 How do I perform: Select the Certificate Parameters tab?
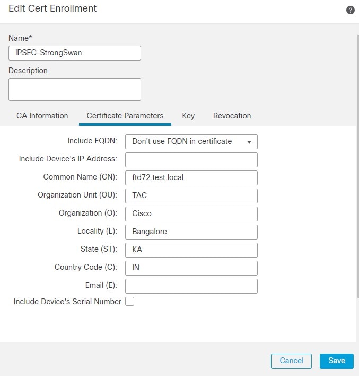point(125,116)
